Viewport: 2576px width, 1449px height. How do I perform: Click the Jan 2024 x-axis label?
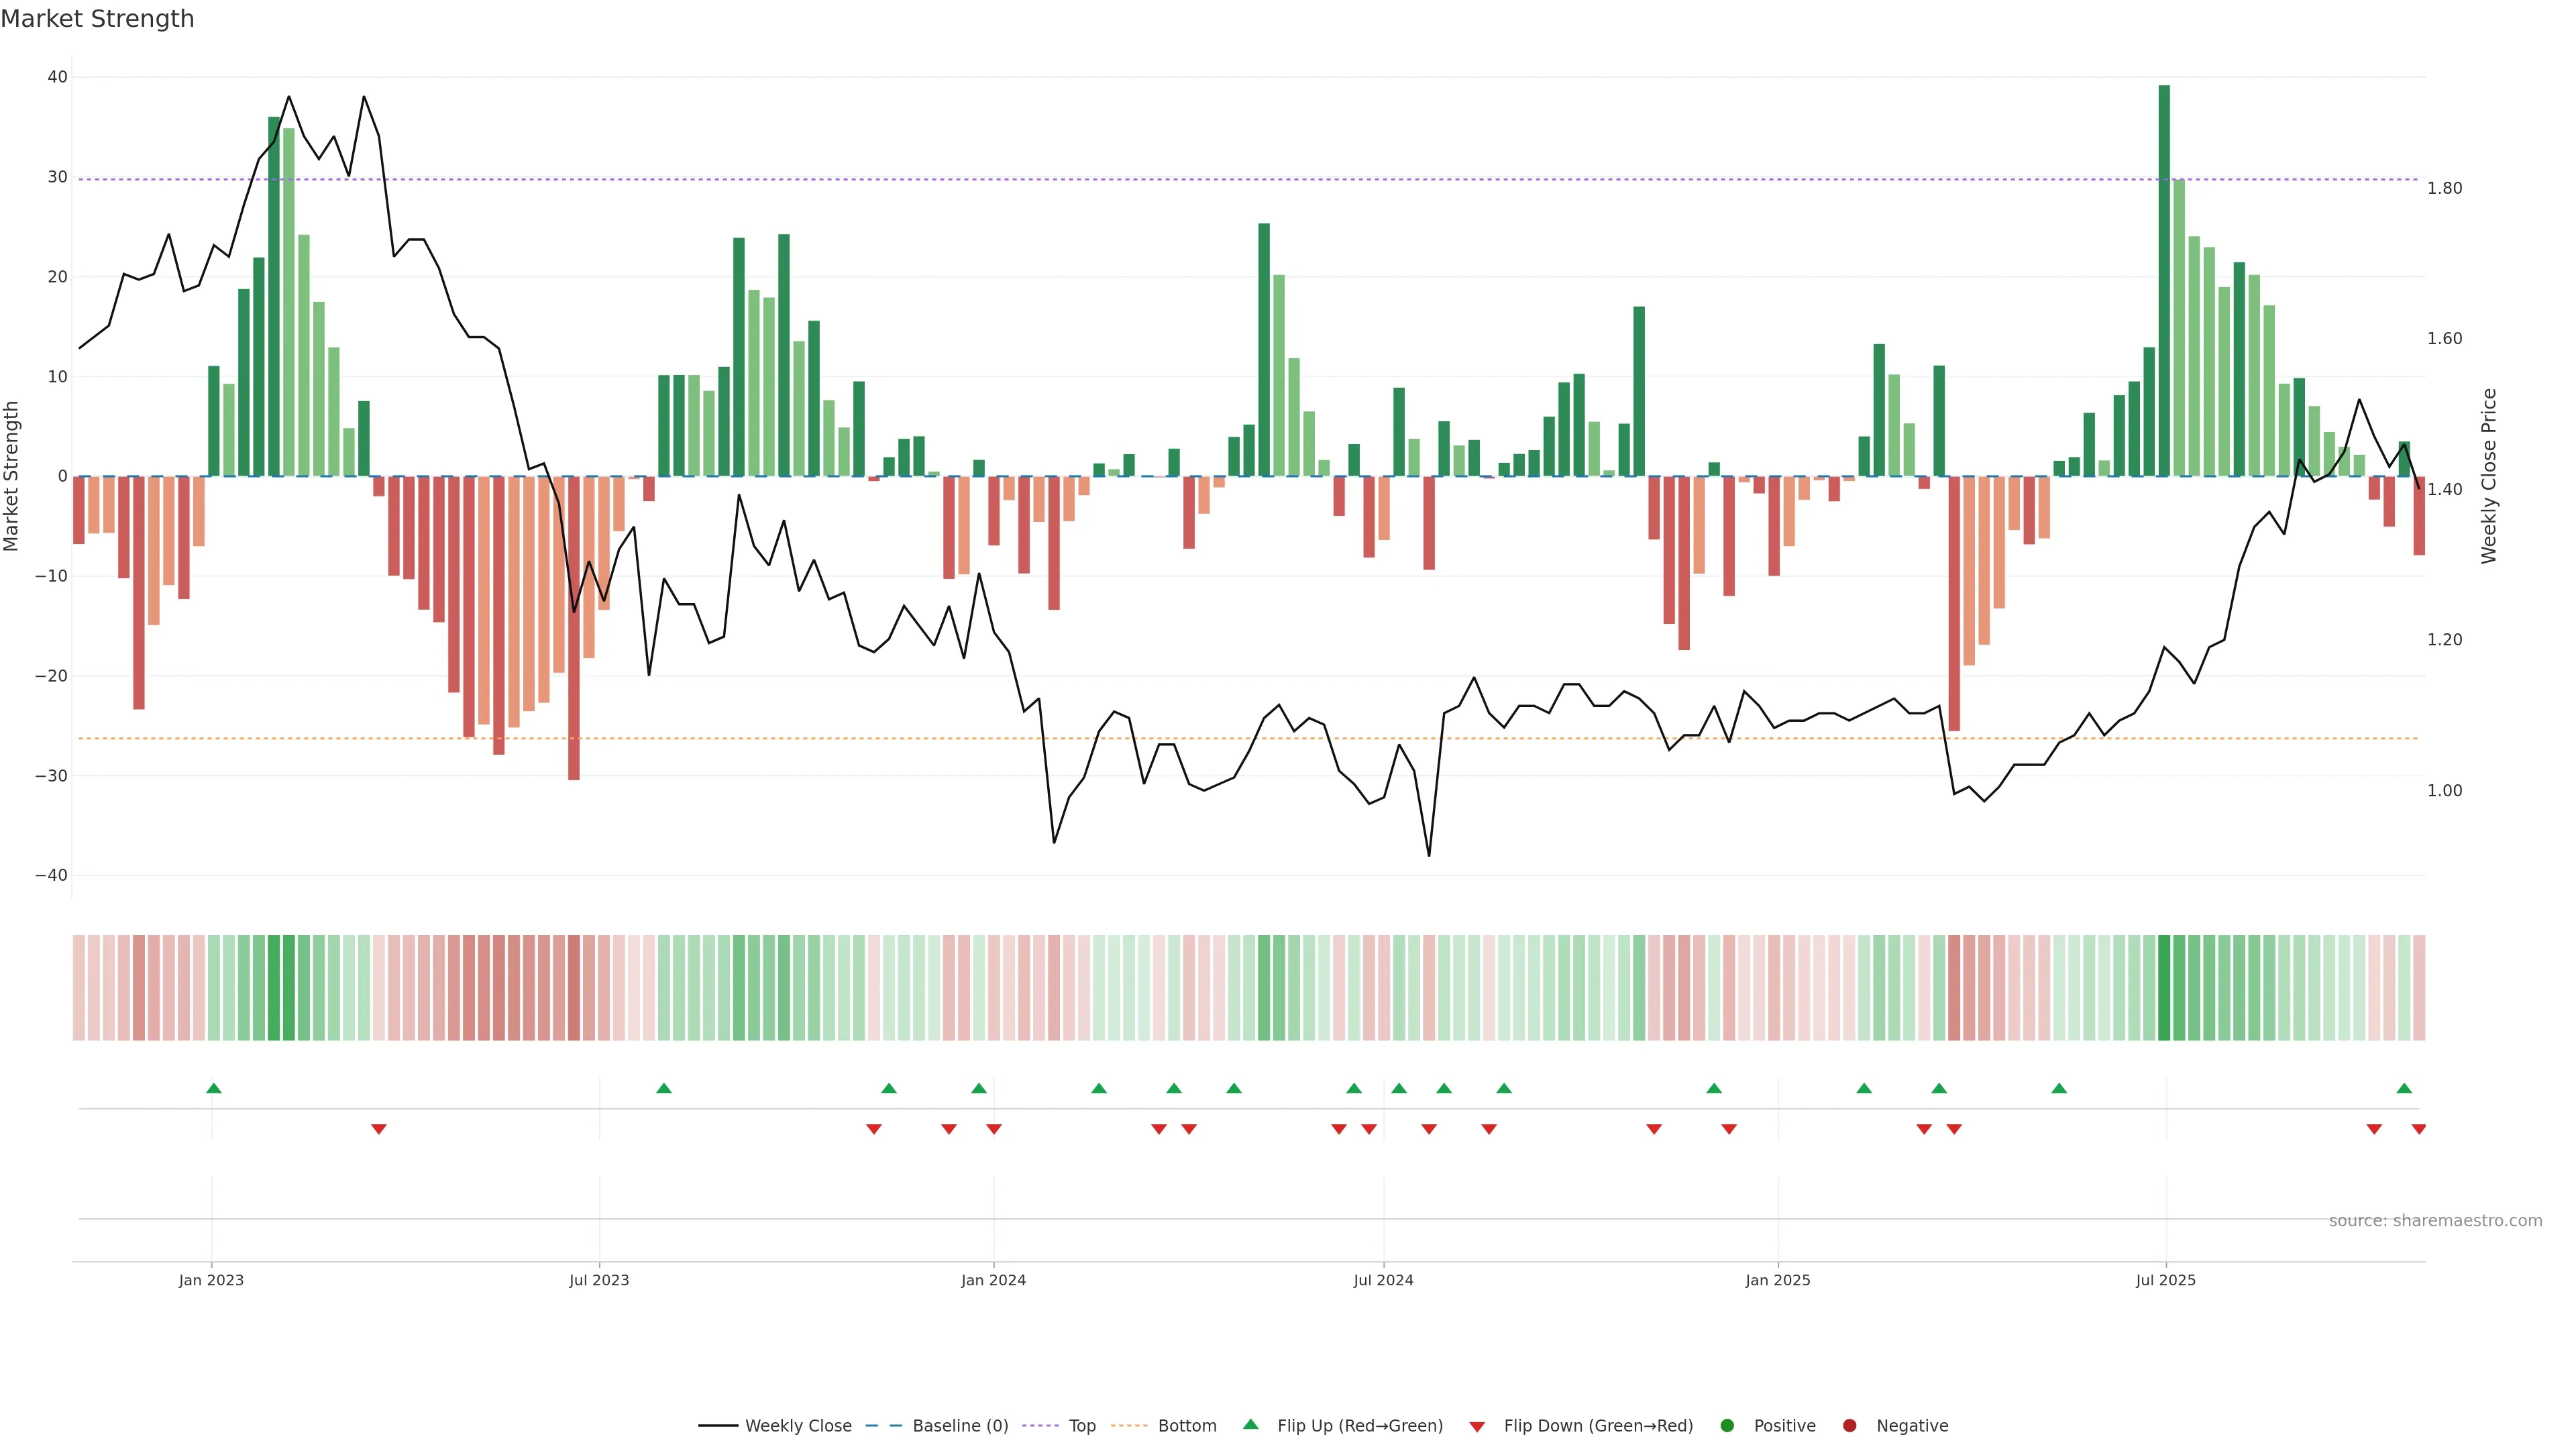993,1280
